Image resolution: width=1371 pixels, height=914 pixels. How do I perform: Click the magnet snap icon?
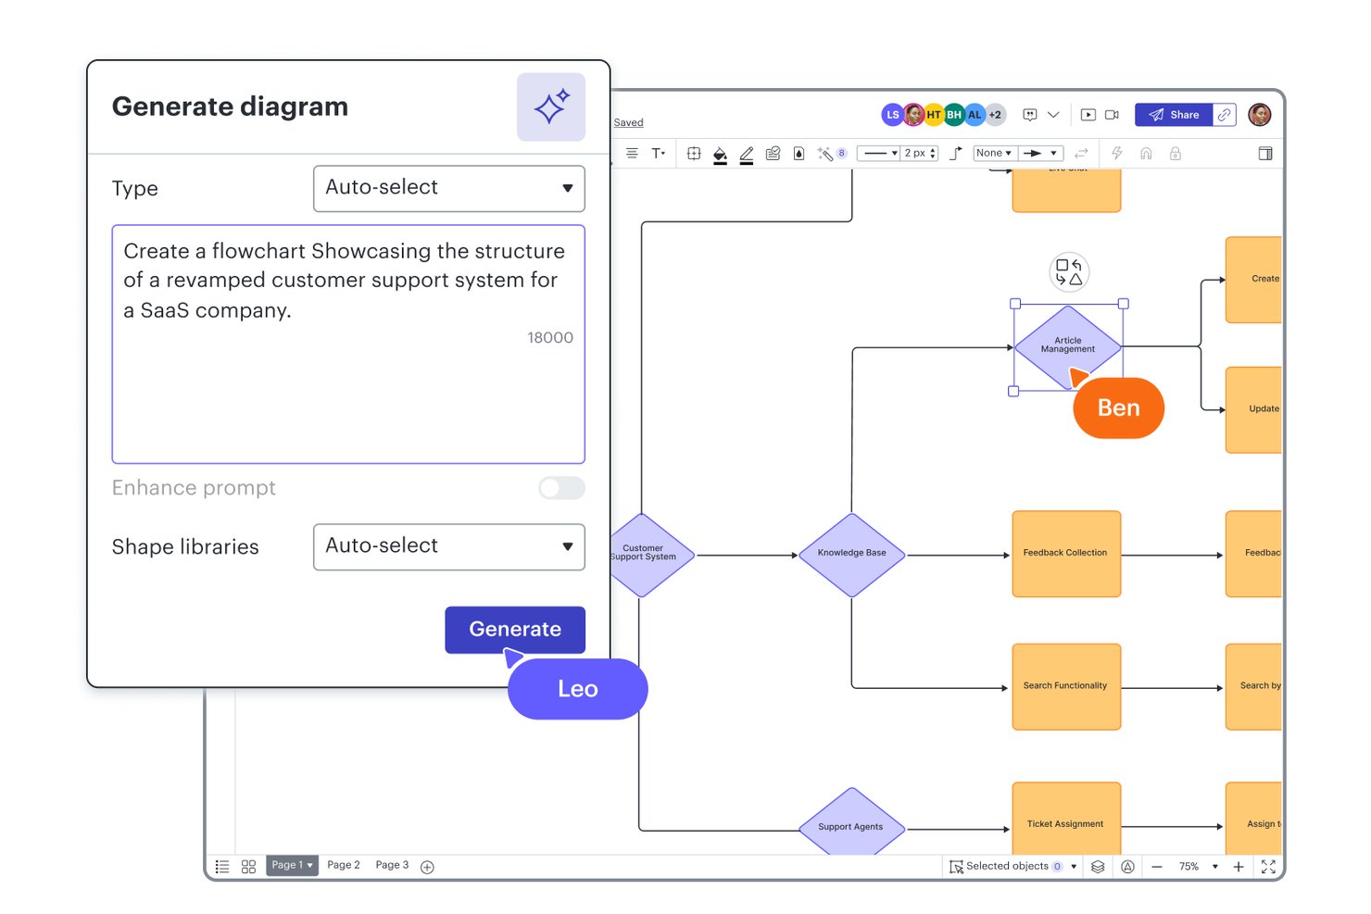[1146, 154]
